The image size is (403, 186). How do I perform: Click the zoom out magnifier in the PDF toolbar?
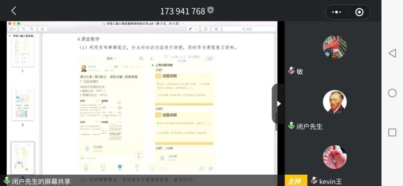(23, 29)
